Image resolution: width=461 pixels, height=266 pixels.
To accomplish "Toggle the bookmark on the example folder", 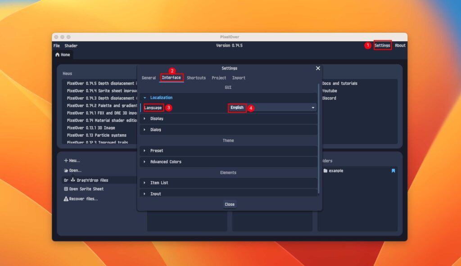I will pos(393,171).
